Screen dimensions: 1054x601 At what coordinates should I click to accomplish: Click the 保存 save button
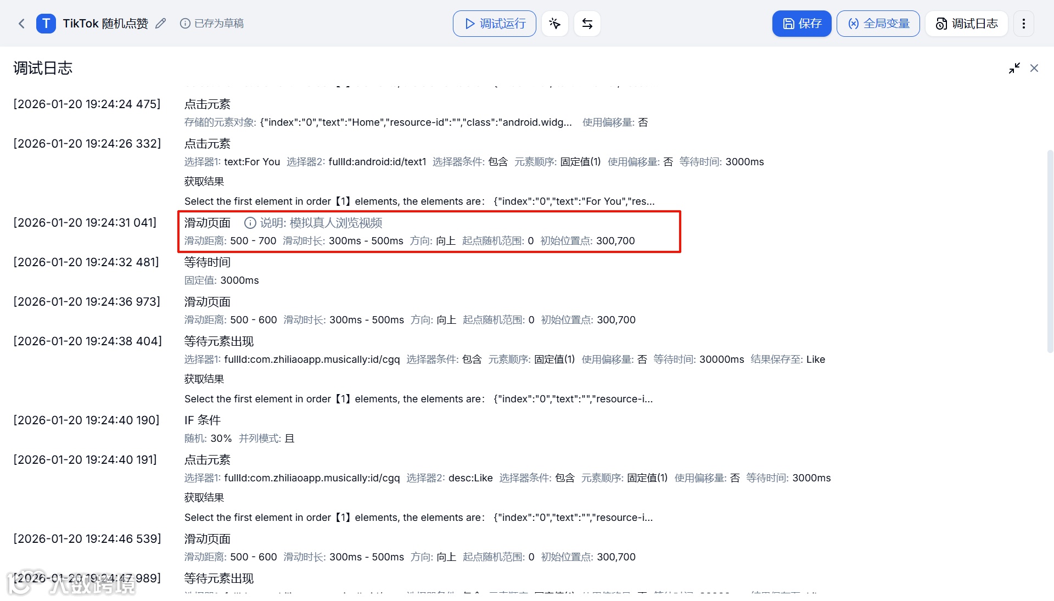pos(801,24)
